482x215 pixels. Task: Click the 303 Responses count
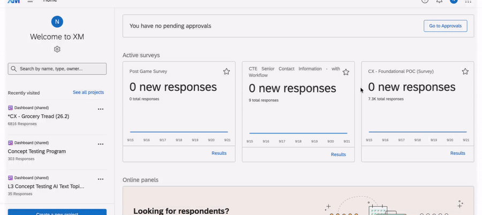pos(21,159)
